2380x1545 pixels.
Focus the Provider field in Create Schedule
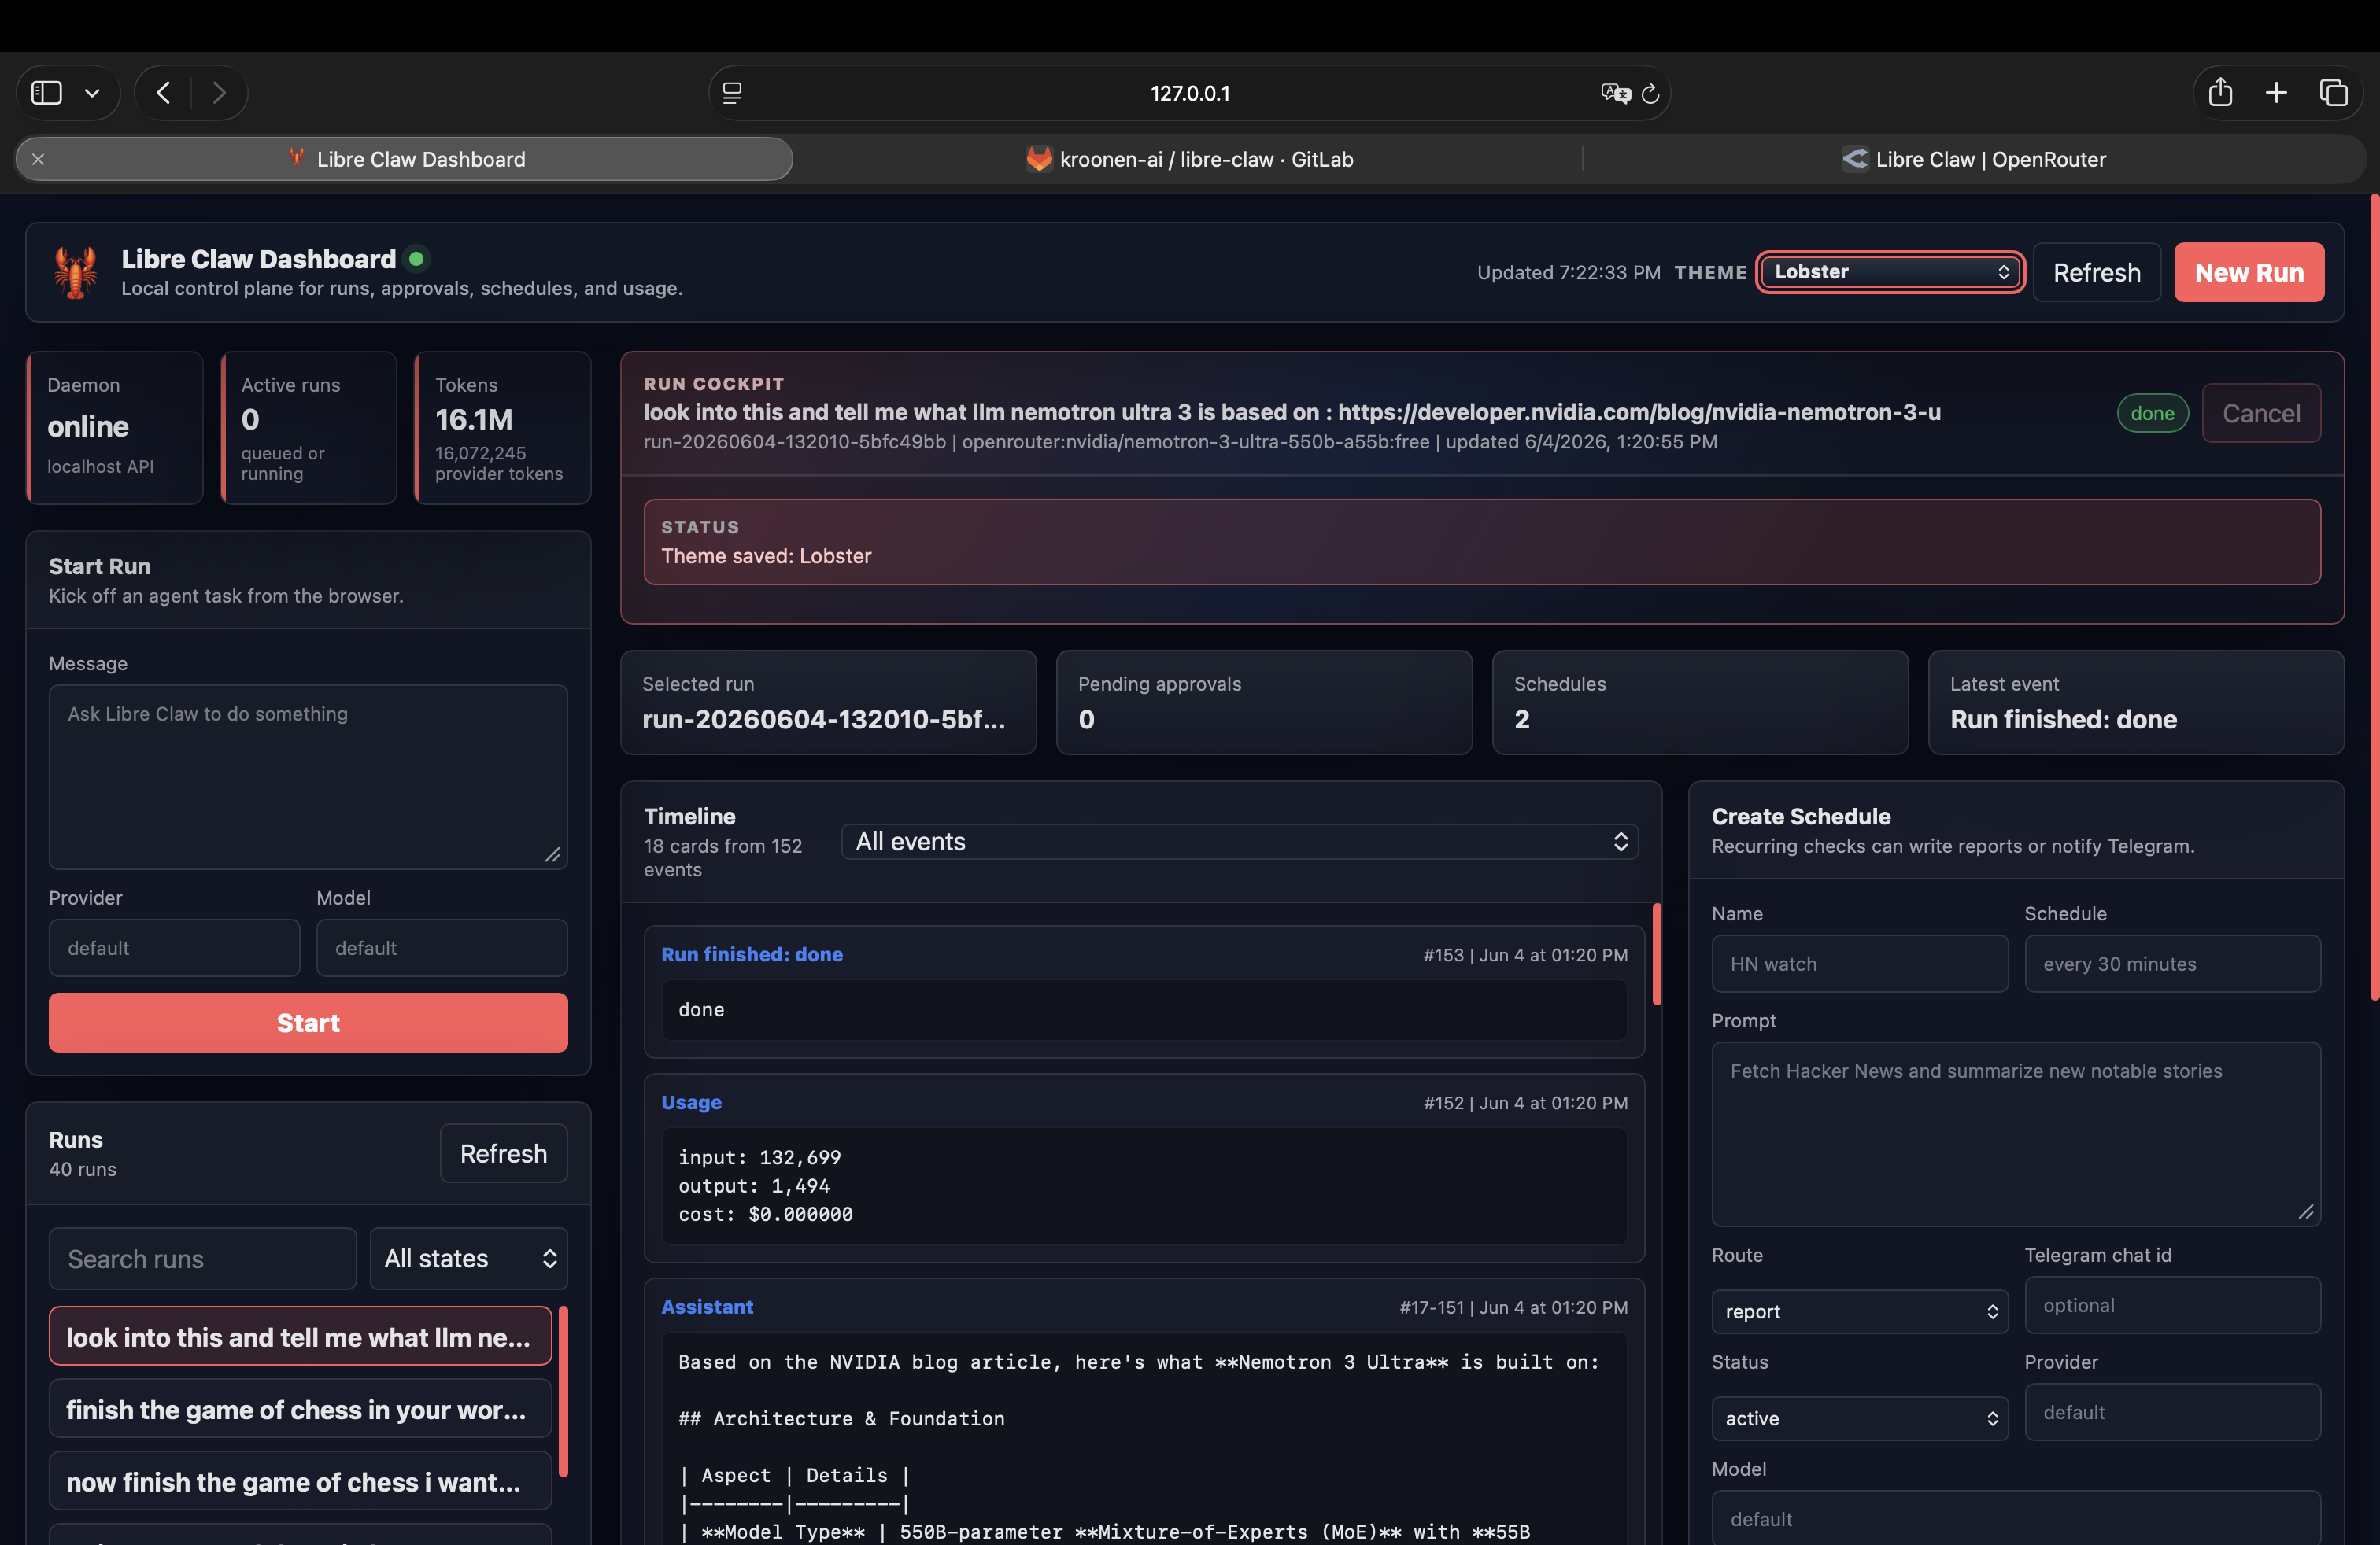tap(2173, 1412)
